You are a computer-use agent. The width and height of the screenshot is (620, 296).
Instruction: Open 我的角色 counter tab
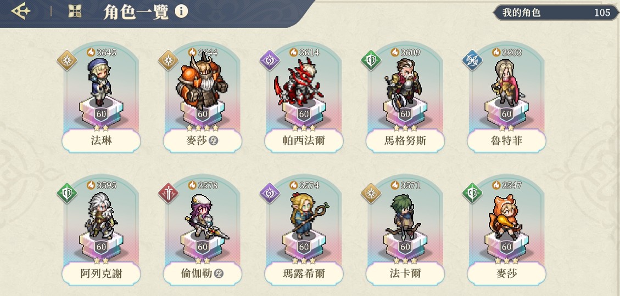coord(556,12)
